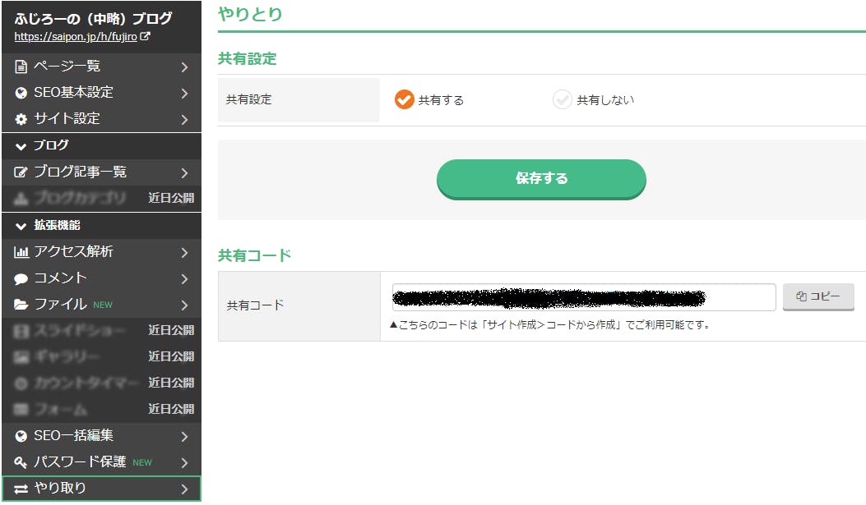Select the 共有する radio option
Viewport: 866px width, 505px height.
[404, 100]
